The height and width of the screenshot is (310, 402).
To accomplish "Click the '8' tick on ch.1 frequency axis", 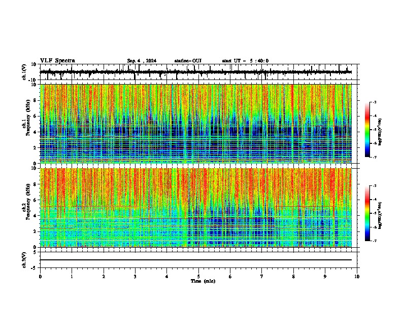I will tap(36, 100).
